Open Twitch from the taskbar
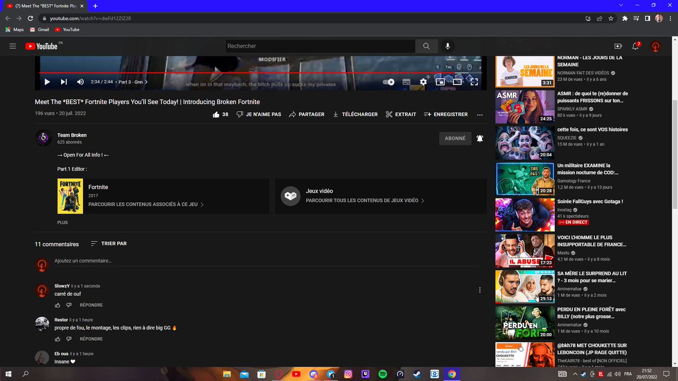Screen dimensions: 678x381 coord(365,374)
